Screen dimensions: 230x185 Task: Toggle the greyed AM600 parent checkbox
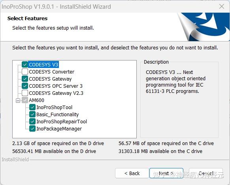tap(25, 100)
